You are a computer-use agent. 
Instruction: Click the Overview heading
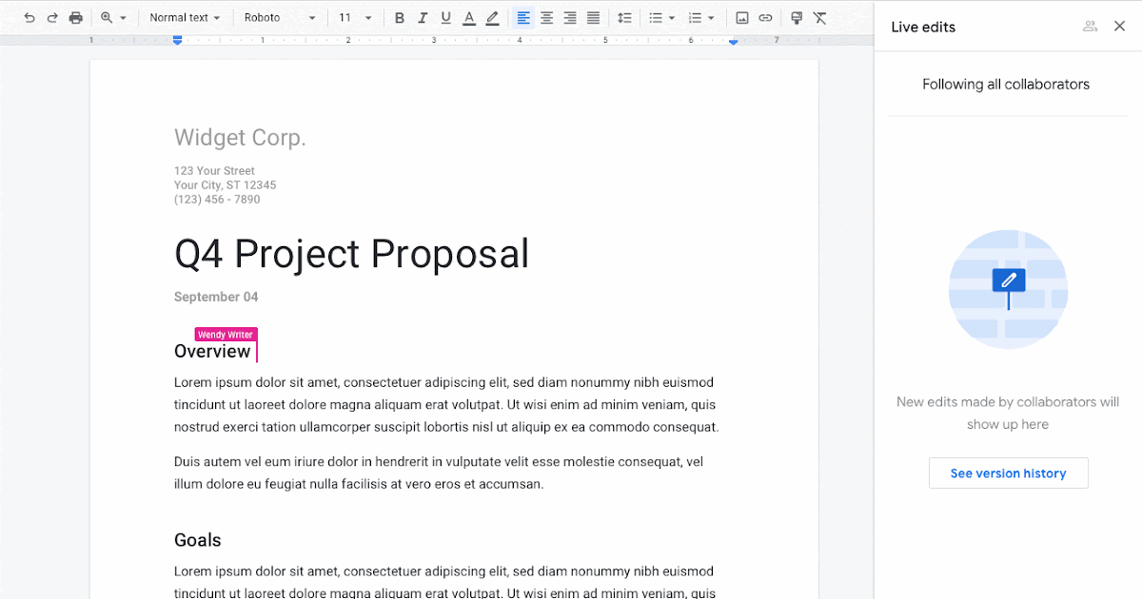tap(212, 352)
